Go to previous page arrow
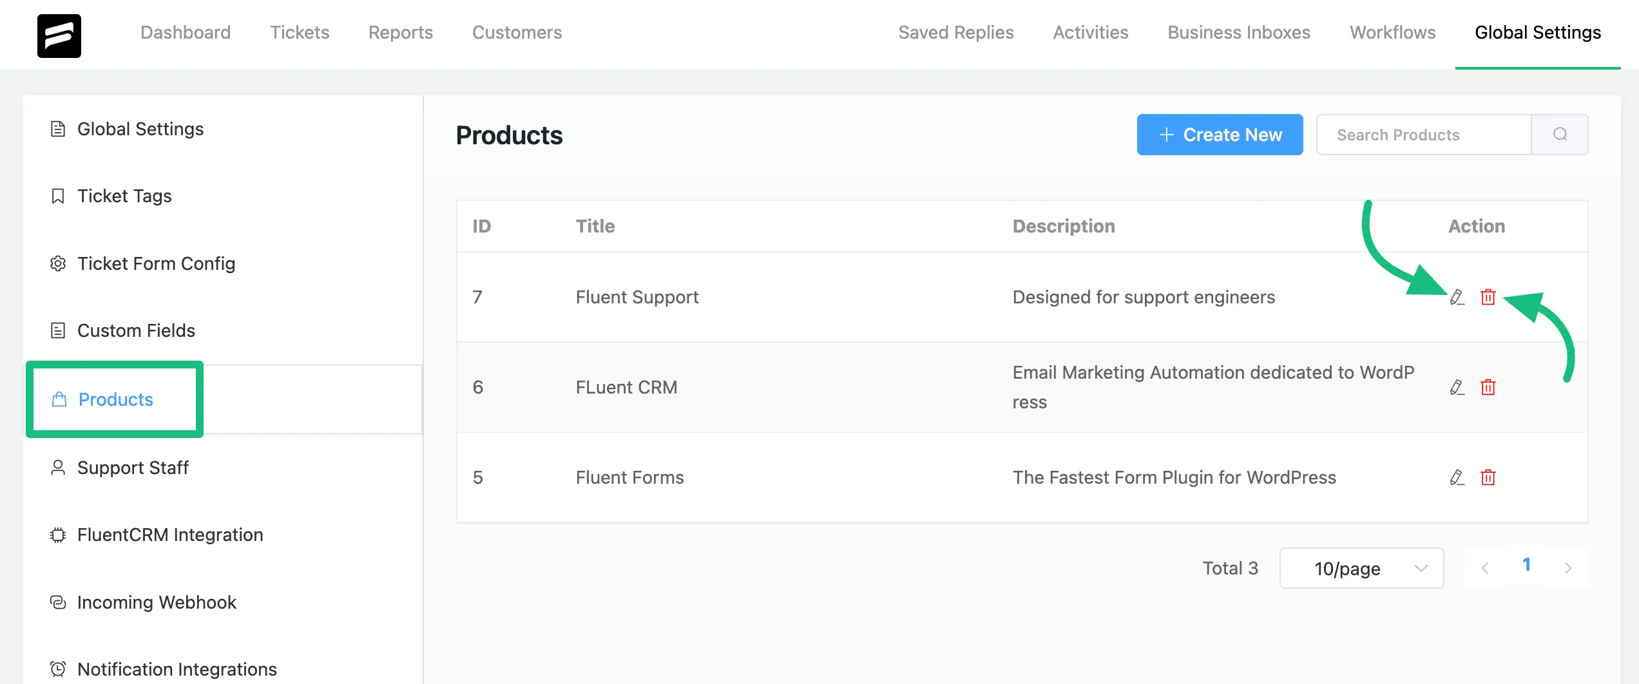Image resolution: width=1639 pixels, height=684 pixels. point(1485,568)
